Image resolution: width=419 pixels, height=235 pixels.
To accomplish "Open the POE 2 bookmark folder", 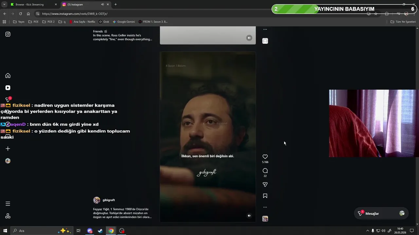I will pyautogui.click(x=48, y=22).
